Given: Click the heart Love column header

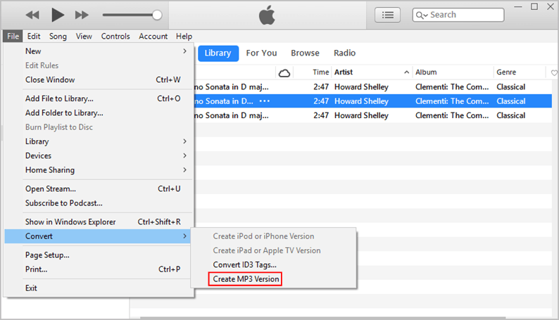Looking at the screenshot, I should 554,73.
